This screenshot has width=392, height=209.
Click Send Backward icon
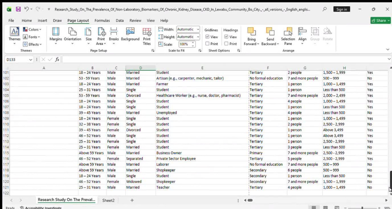(x=270, y=32)
